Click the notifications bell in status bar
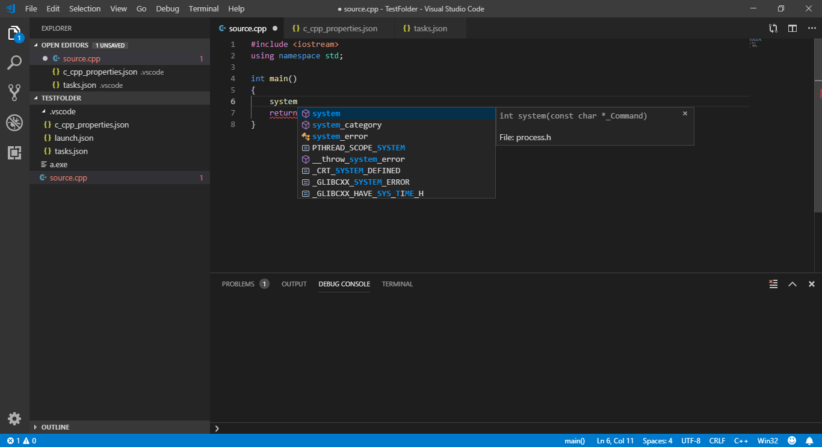 pyautogui.click(x=809, y=440)
